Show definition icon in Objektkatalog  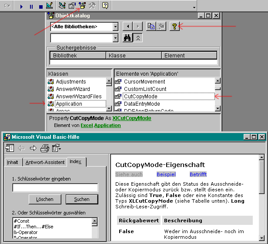pyautogui.click(x=161, y=27)
